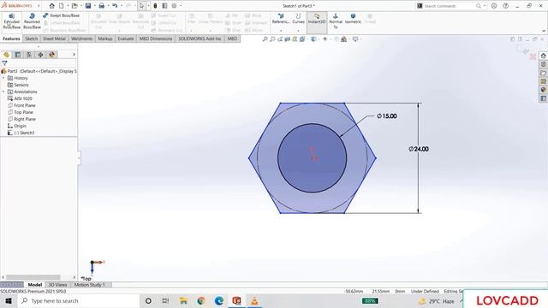Select Origin in feature tree

pos(17,126)
